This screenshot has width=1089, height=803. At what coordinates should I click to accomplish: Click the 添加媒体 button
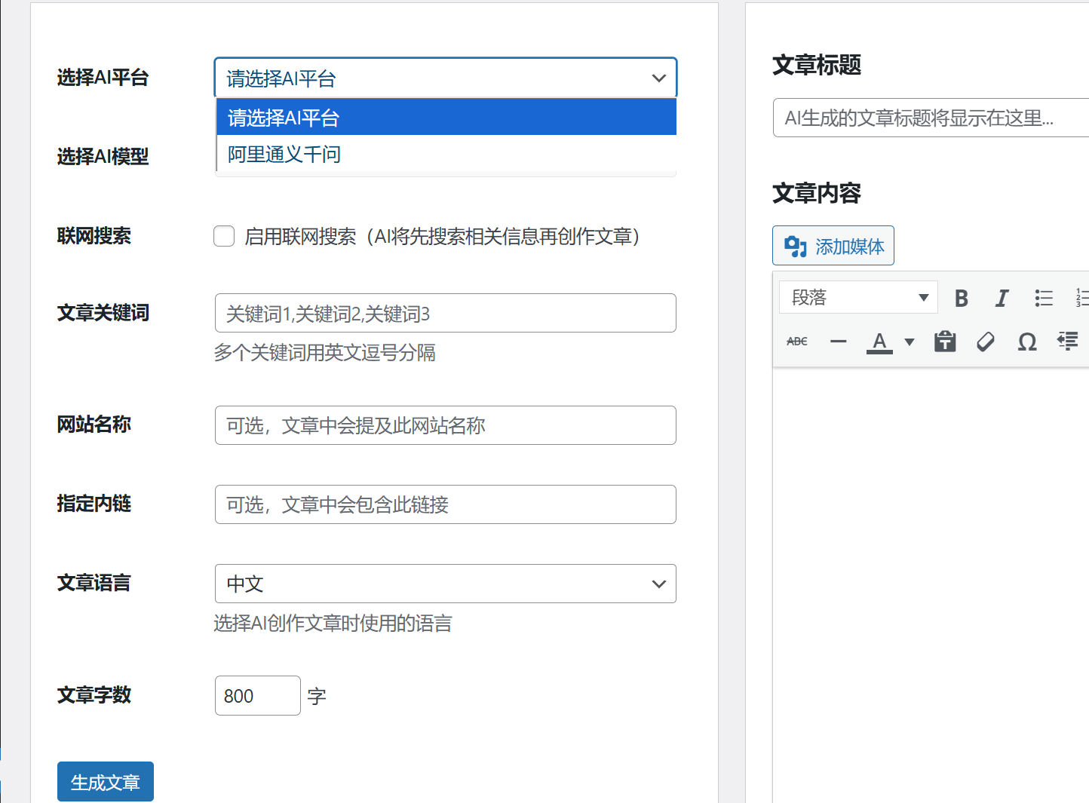click(833, 246)
